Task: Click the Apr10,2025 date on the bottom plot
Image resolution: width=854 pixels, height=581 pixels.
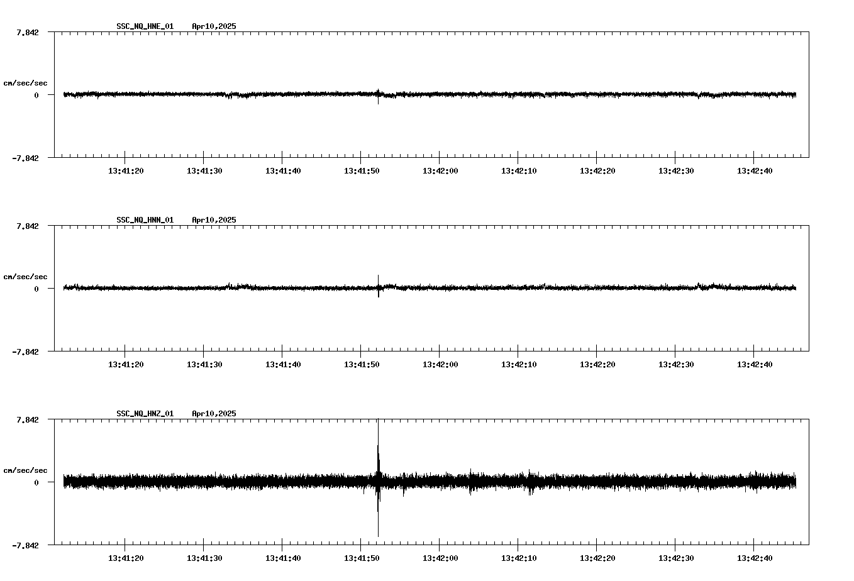Action: click(213, 414)
